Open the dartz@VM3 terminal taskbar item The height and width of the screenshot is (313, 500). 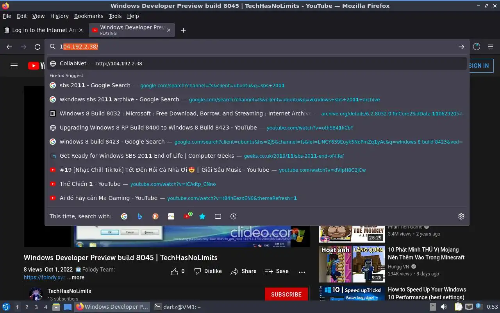[x=178, y=307]
